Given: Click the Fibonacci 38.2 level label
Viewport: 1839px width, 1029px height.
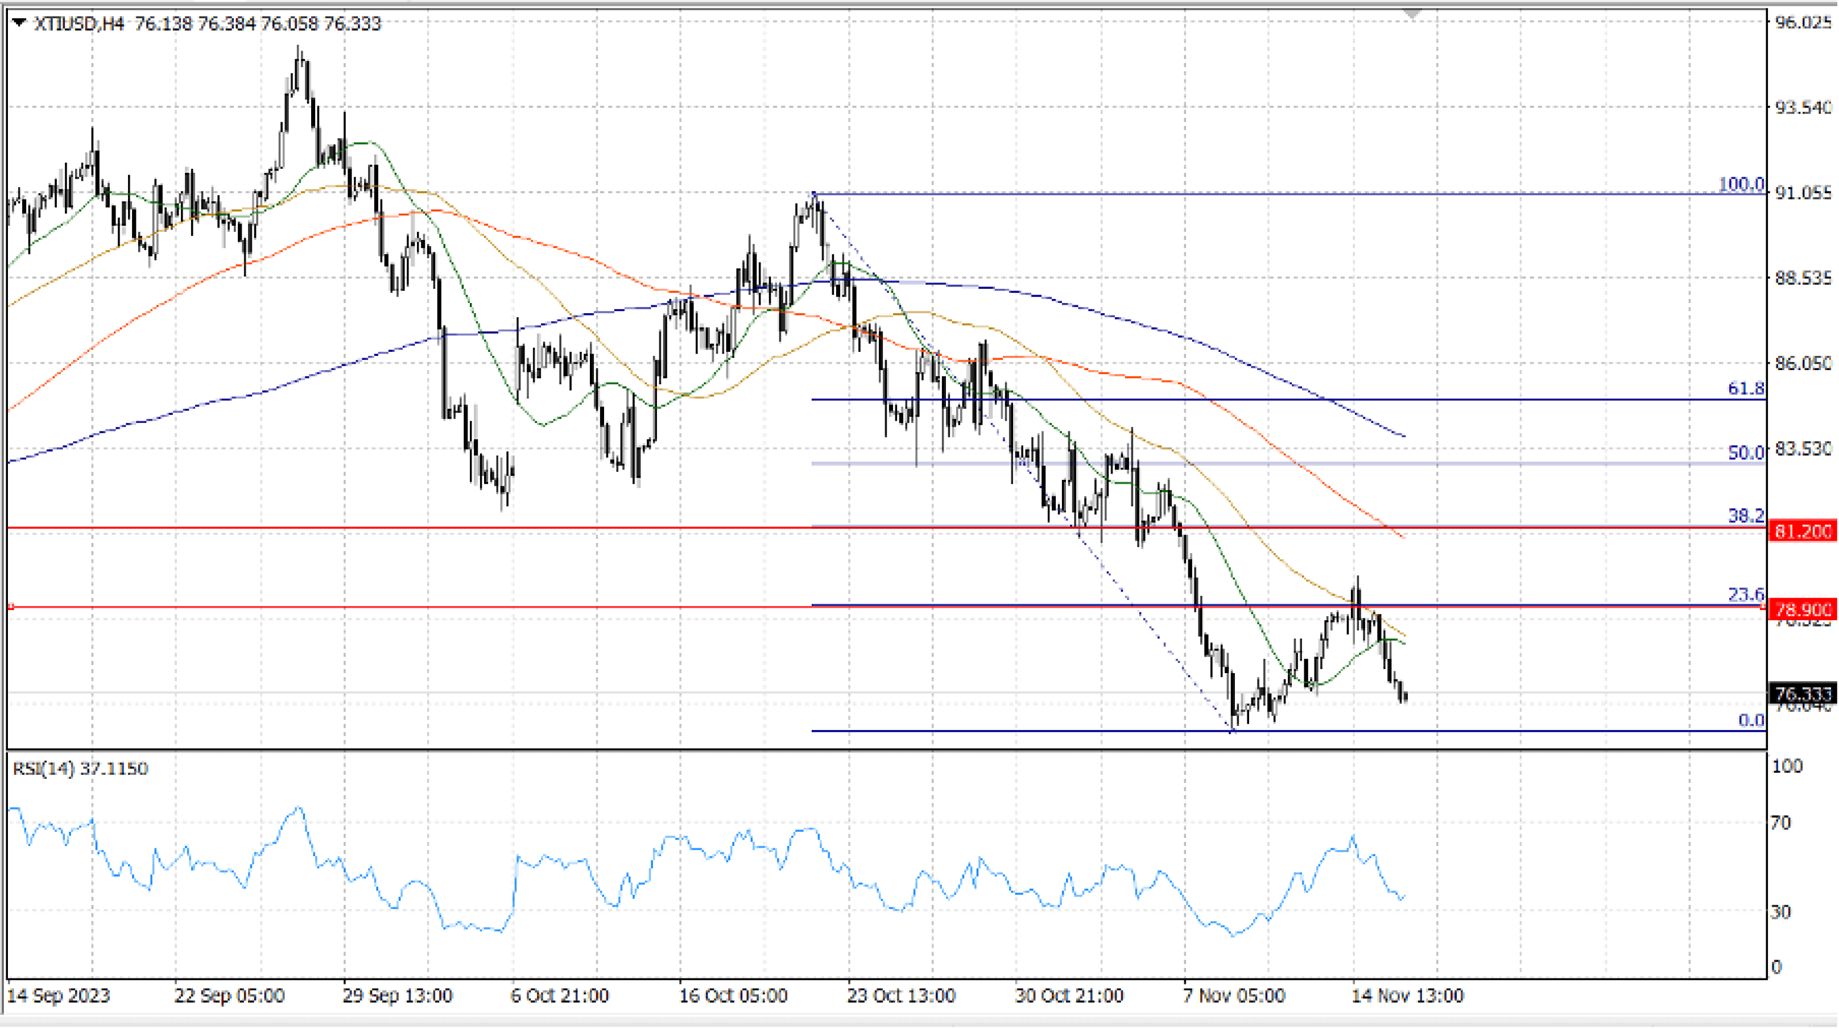Looking at the screenshot, I should pyautogui.click(x=1746, y=515).
